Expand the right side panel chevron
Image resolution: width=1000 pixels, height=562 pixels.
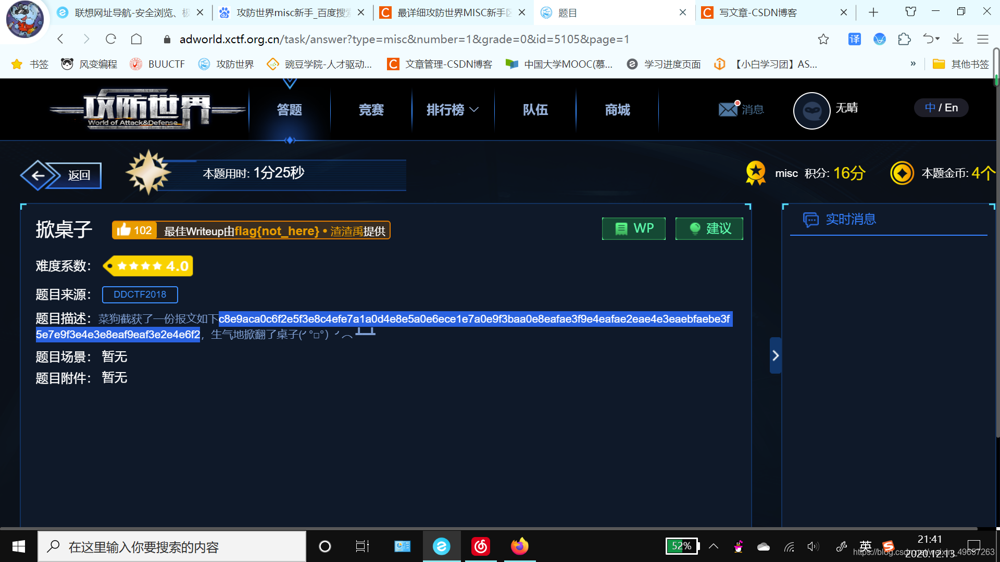click(x=776, y=355)
